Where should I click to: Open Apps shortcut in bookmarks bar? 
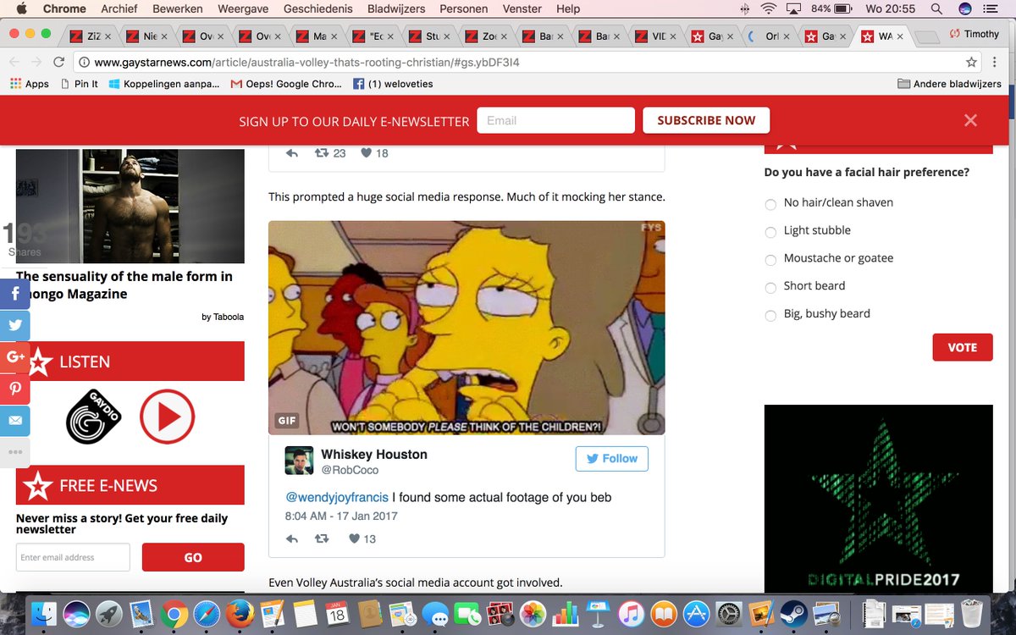30,84
